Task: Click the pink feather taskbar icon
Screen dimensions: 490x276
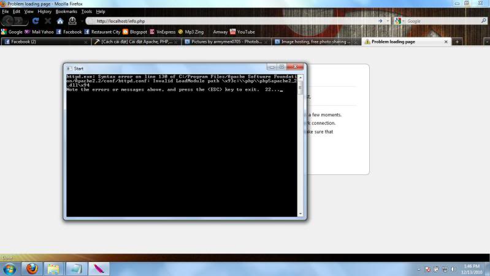Action: [98, 269]
